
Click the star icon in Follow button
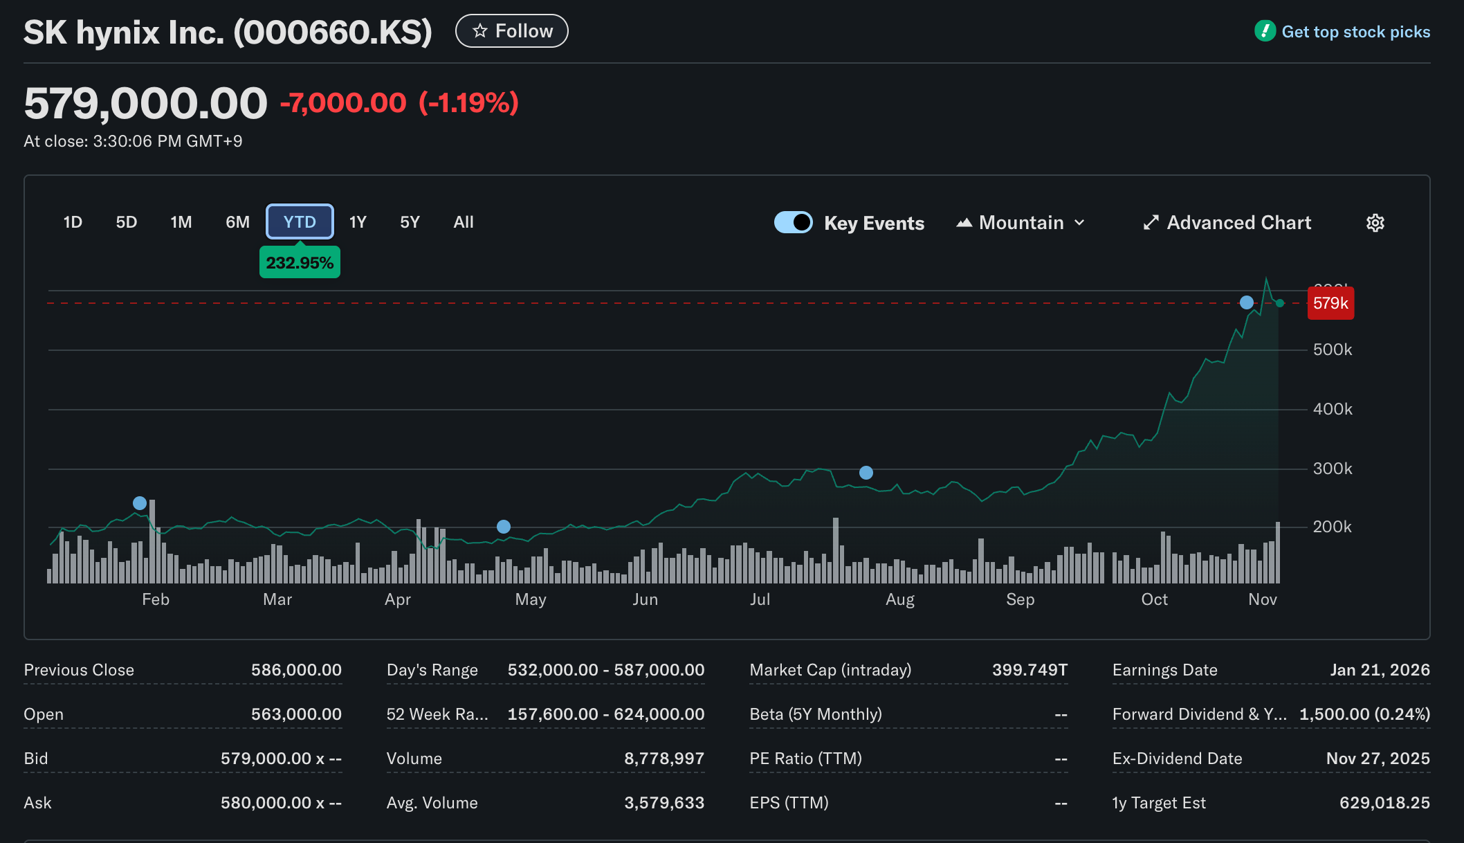click(479, 31)
